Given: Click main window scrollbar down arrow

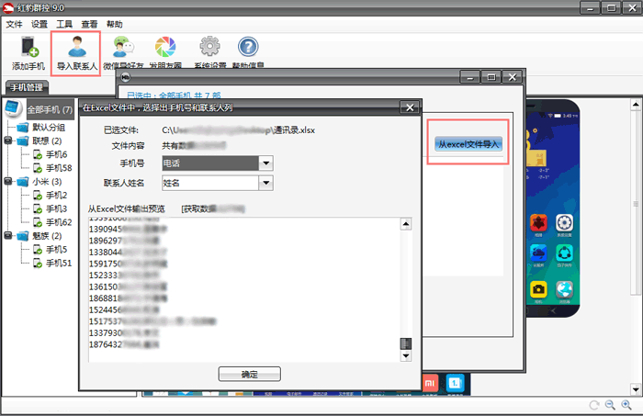Looking at the screenshot, I should click(x=636, y=389).
